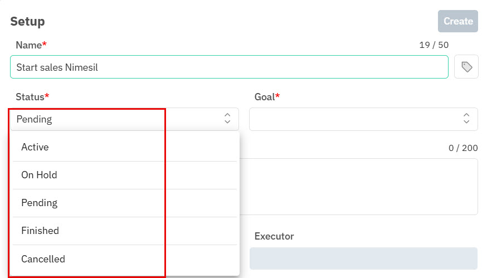
Task: Pick the Pending option in the dropdown list
Action: [125, 203]
